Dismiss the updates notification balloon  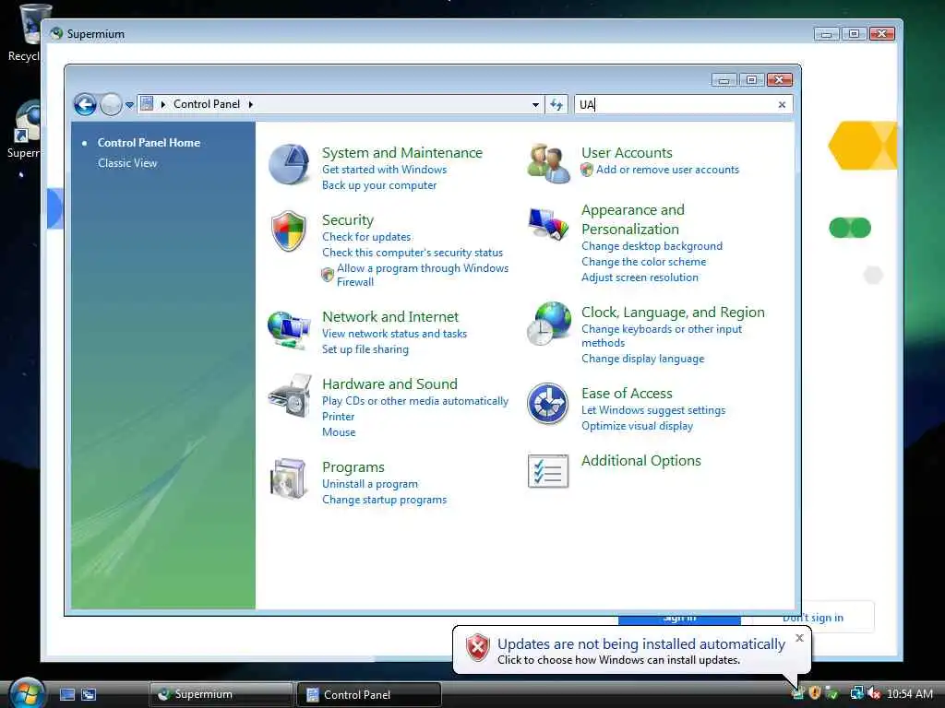pyautogui.click(x=799, y=638)
